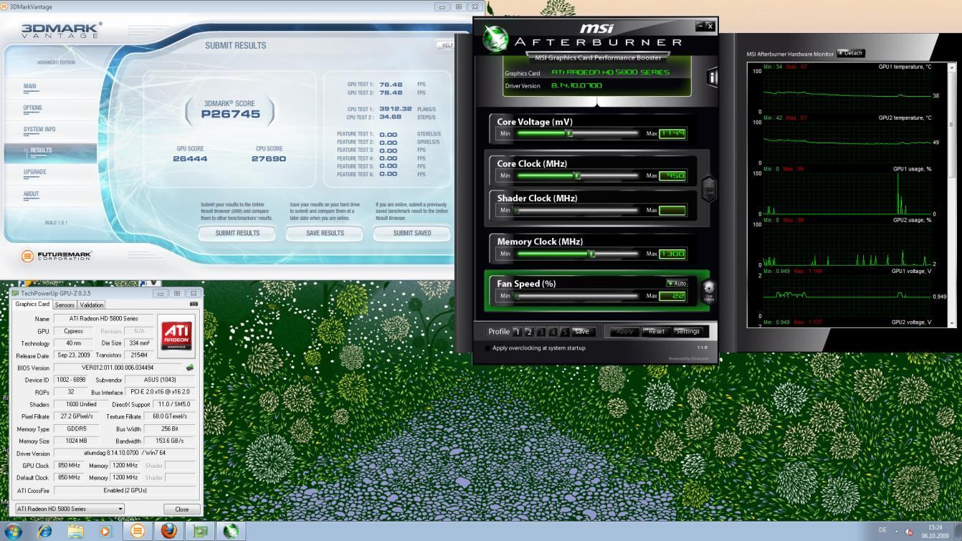The image size is (962, 541).
Task: Launch Internet Explorer from the taskbar
Action: tap(44, 531)
